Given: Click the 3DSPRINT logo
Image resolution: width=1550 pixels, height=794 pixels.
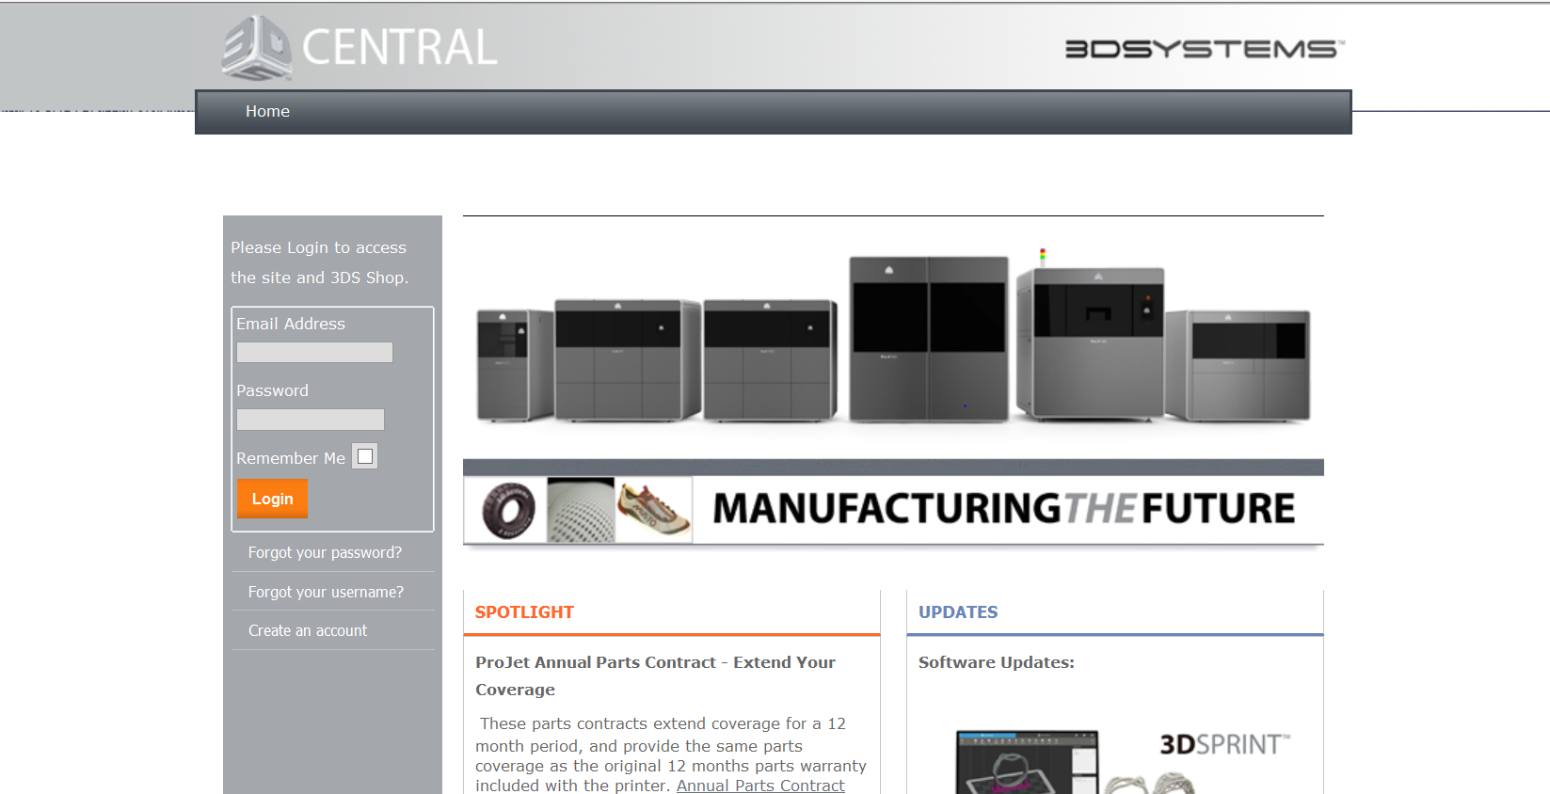Looking at the screenshot, I should (1223, 744).
